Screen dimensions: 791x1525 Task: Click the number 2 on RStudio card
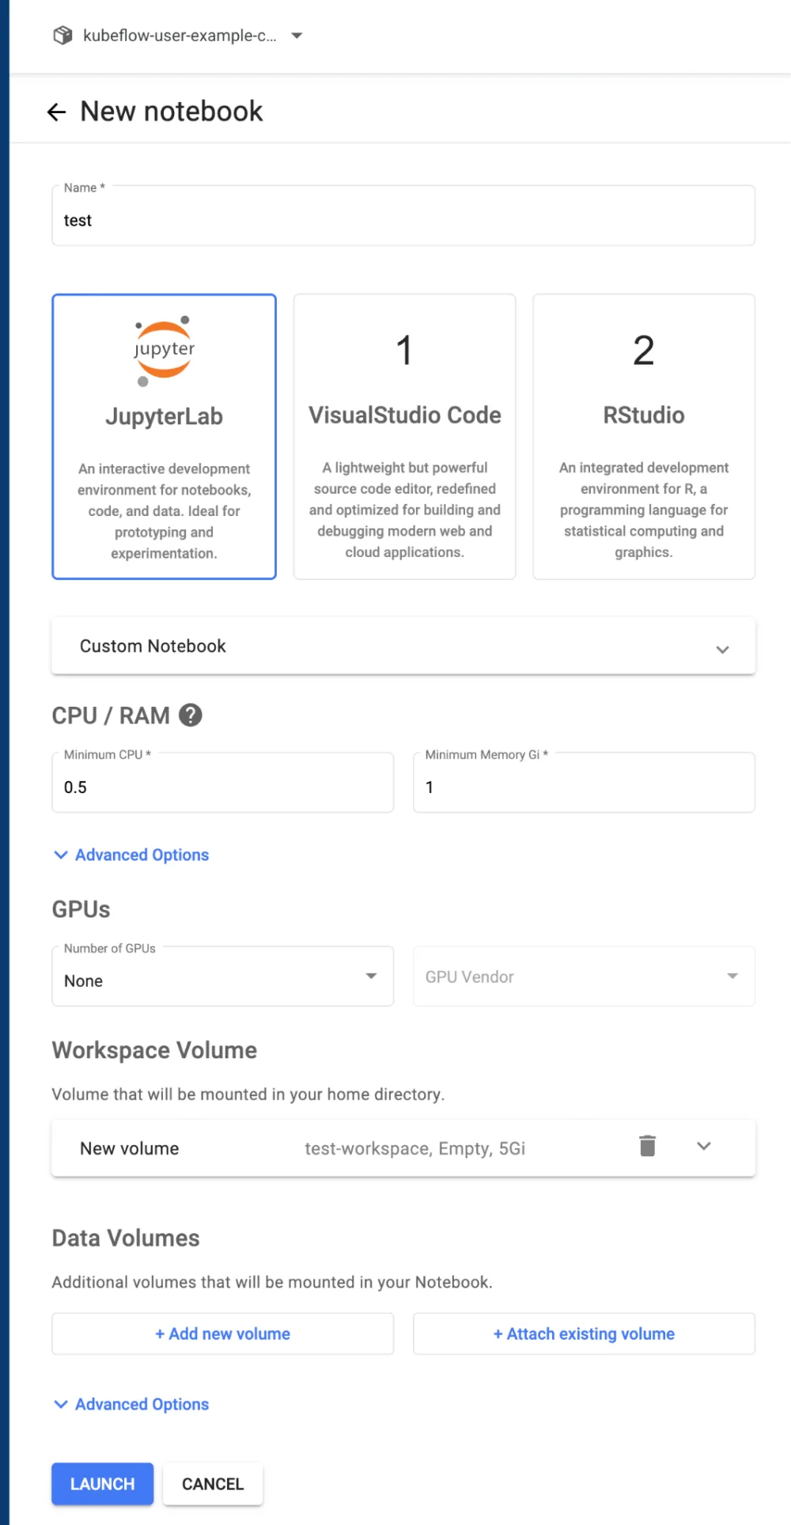tap(644, 351)
